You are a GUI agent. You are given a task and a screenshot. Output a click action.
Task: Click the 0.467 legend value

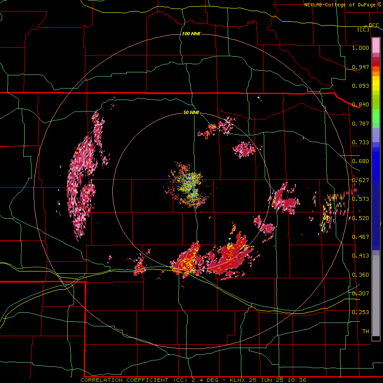pos(360,237)
